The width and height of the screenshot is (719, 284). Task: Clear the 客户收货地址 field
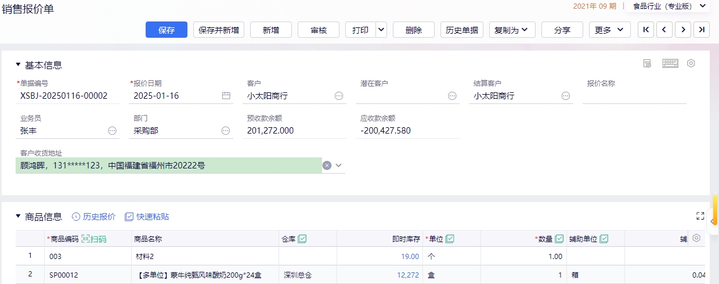(327, 166)
